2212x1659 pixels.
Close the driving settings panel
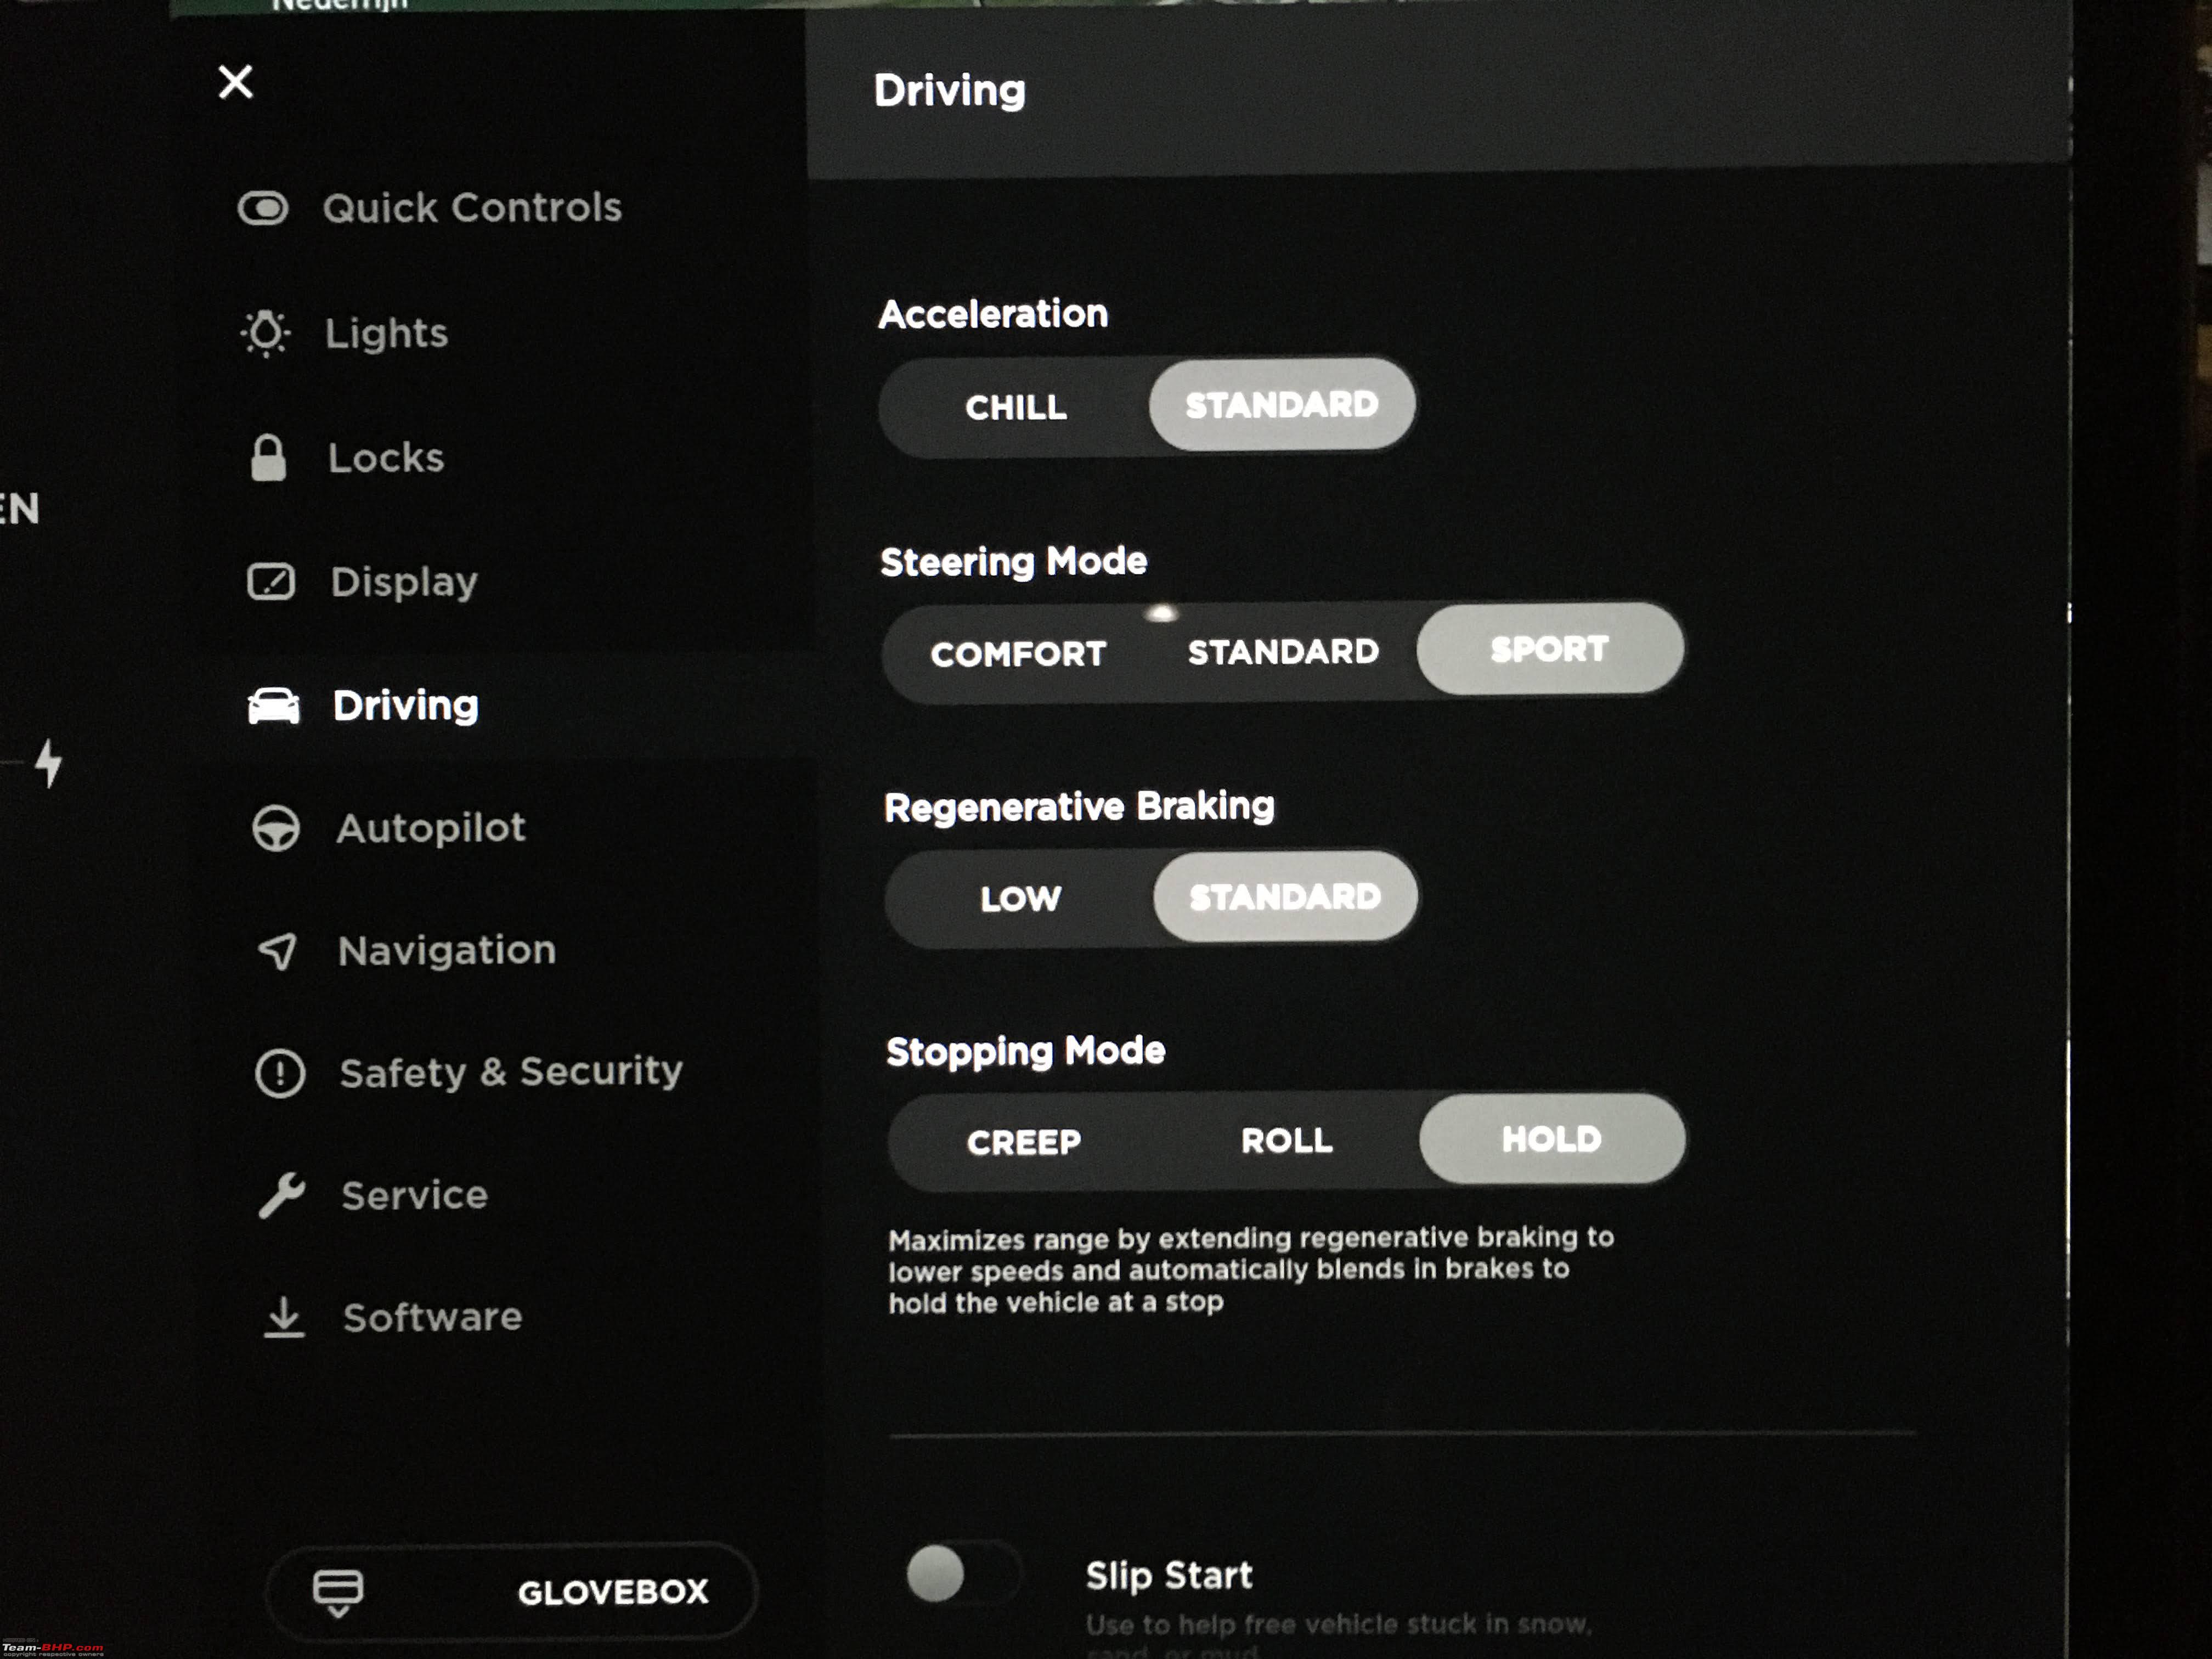pyautogui.click(x=235, y=82)
